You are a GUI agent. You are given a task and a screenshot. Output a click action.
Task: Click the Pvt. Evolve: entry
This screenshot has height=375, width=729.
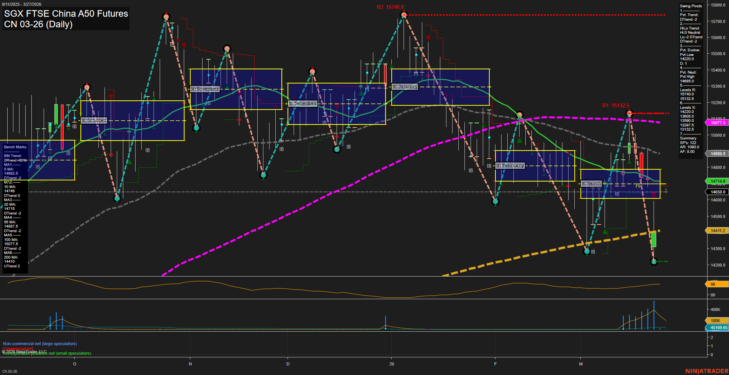click(690, 50)
